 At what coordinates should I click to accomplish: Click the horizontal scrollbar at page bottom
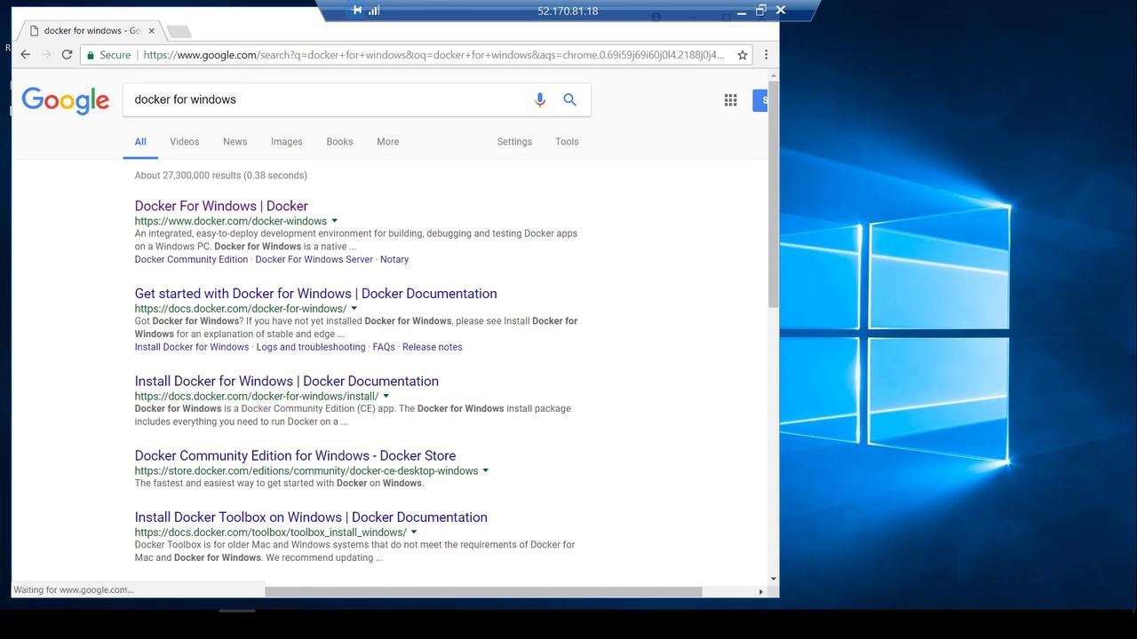pos(483,592)
